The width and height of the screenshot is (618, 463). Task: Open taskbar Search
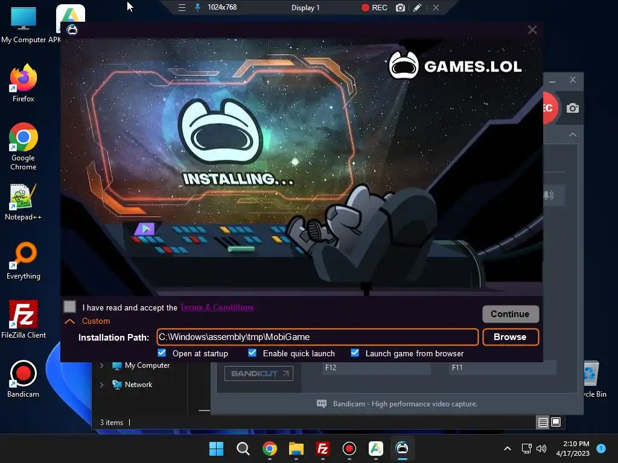243,449
